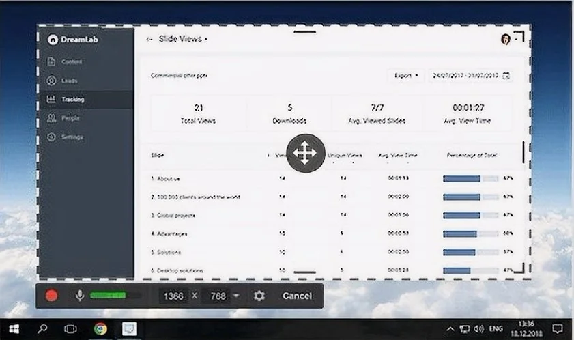Viewport: 574px width, 340px height.
Task: Switch the ENG input language
Action: 496,329
